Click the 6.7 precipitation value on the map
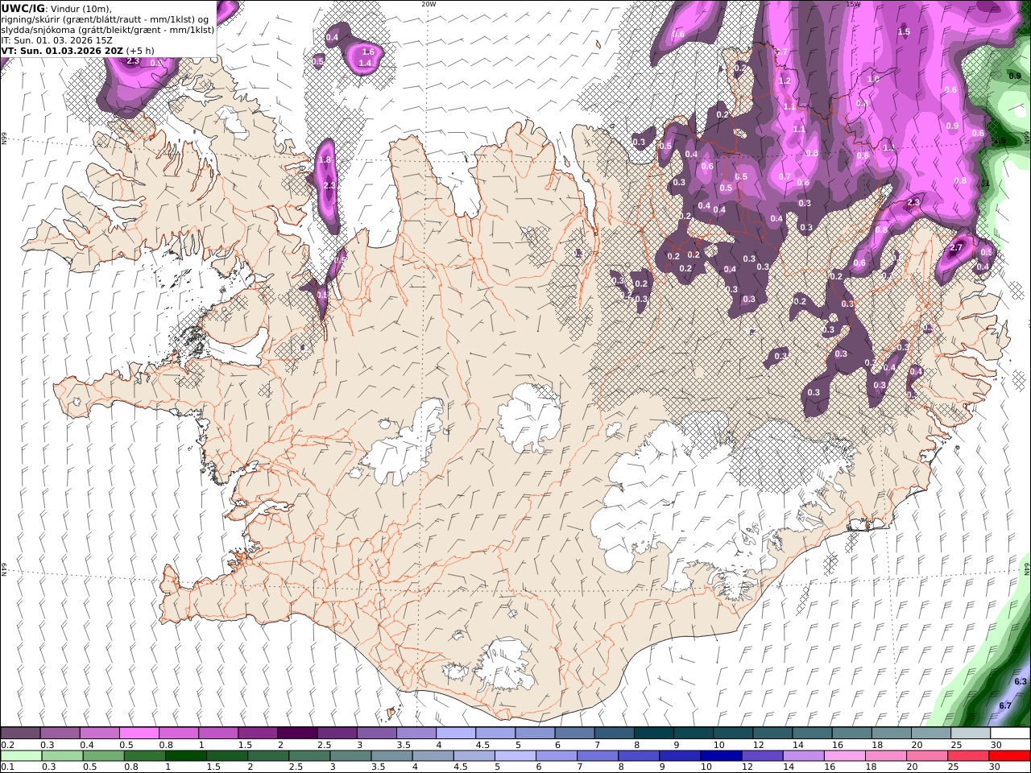This screenshot has height=773, width=1031. (x=1005, y=705)
